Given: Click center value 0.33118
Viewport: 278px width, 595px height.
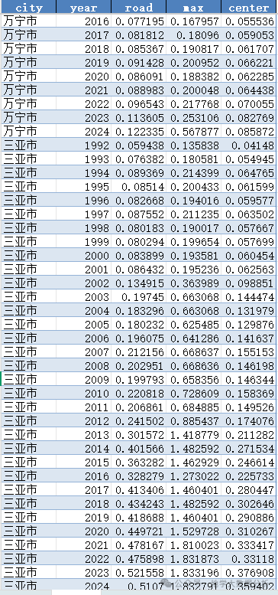Looking at the screenshot, I should [x=248, y=557].
